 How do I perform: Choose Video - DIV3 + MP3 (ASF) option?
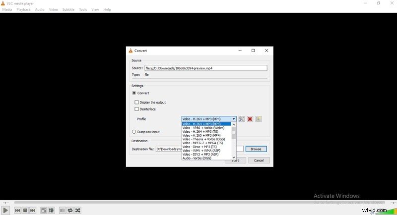[206, 155]
